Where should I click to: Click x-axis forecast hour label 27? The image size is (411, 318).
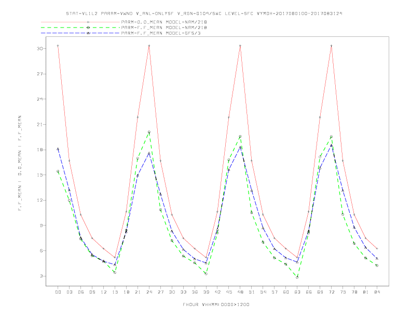click(x=160, y=292)
